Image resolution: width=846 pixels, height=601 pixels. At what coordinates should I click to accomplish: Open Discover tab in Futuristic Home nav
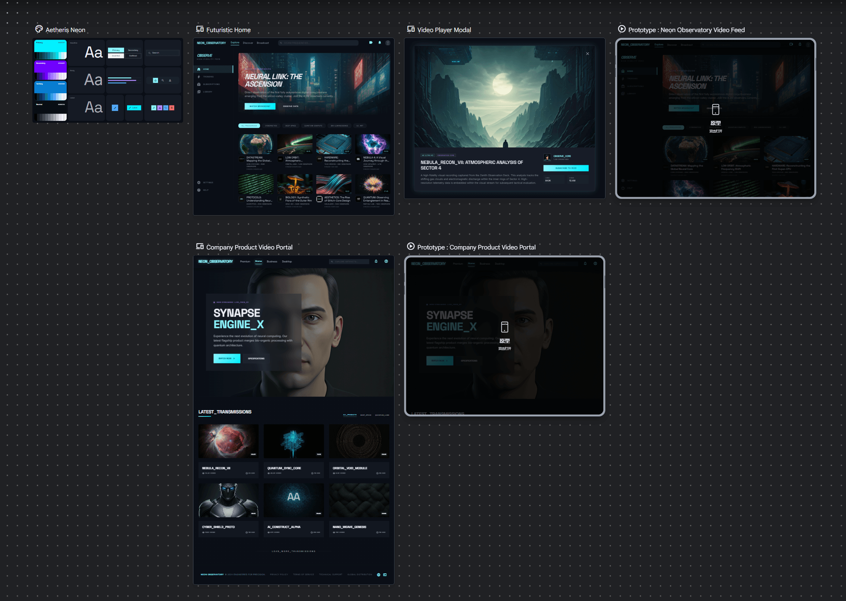click(248, 43)
